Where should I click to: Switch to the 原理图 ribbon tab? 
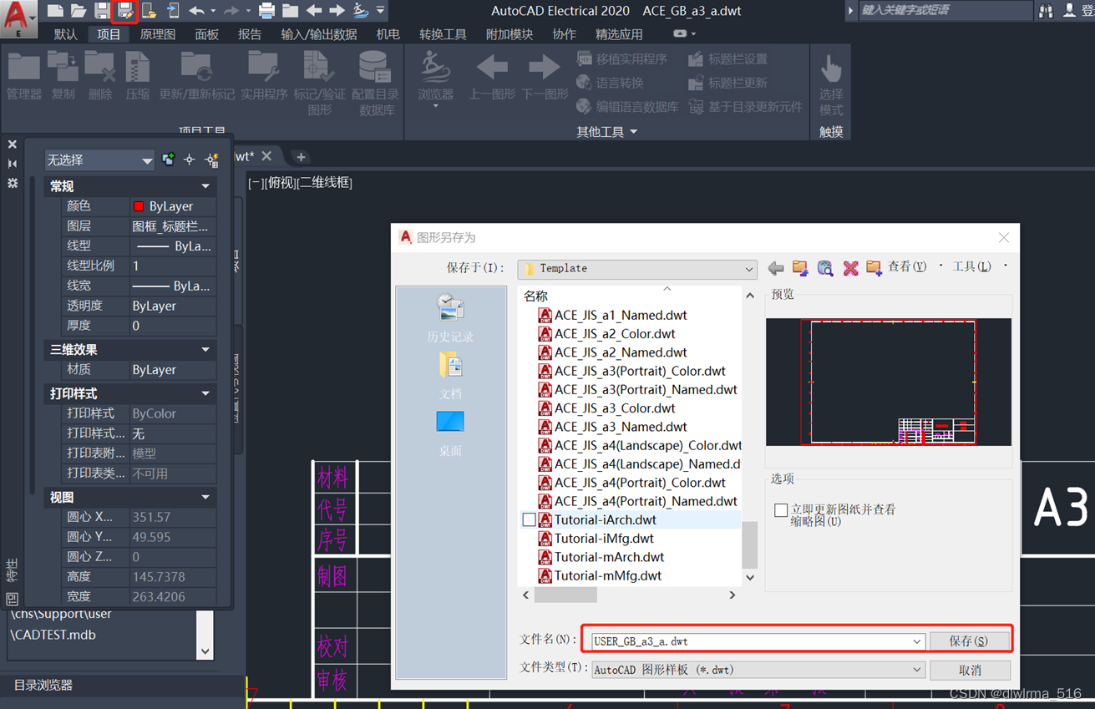pyautogui.click(x=158, y=34)
